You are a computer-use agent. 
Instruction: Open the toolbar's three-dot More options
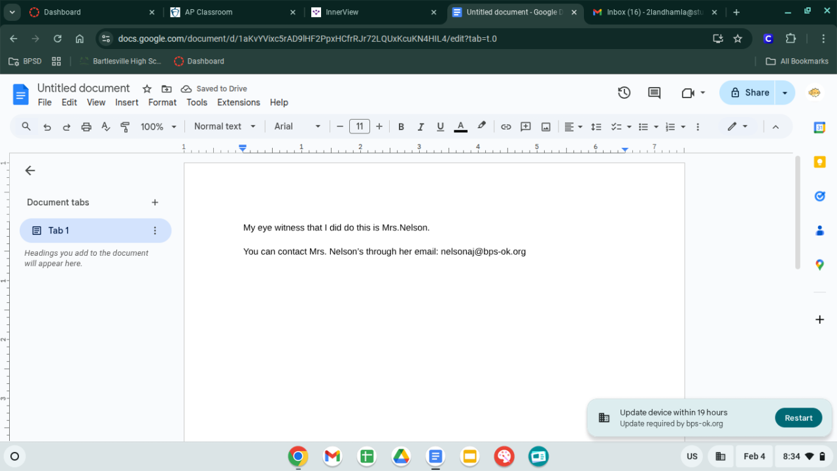(698, 127)
